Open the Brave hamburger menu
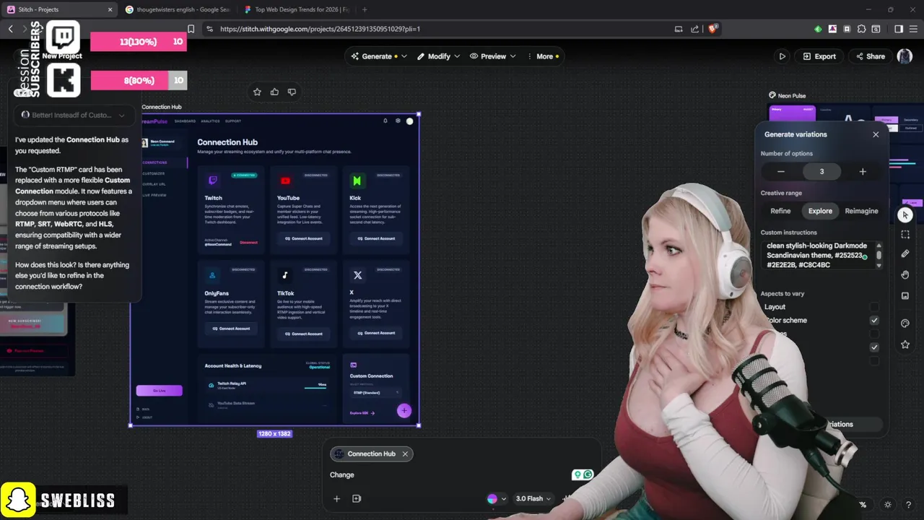Image resolution: width=924 pixels, height=520 pixels. click(913, 29)
